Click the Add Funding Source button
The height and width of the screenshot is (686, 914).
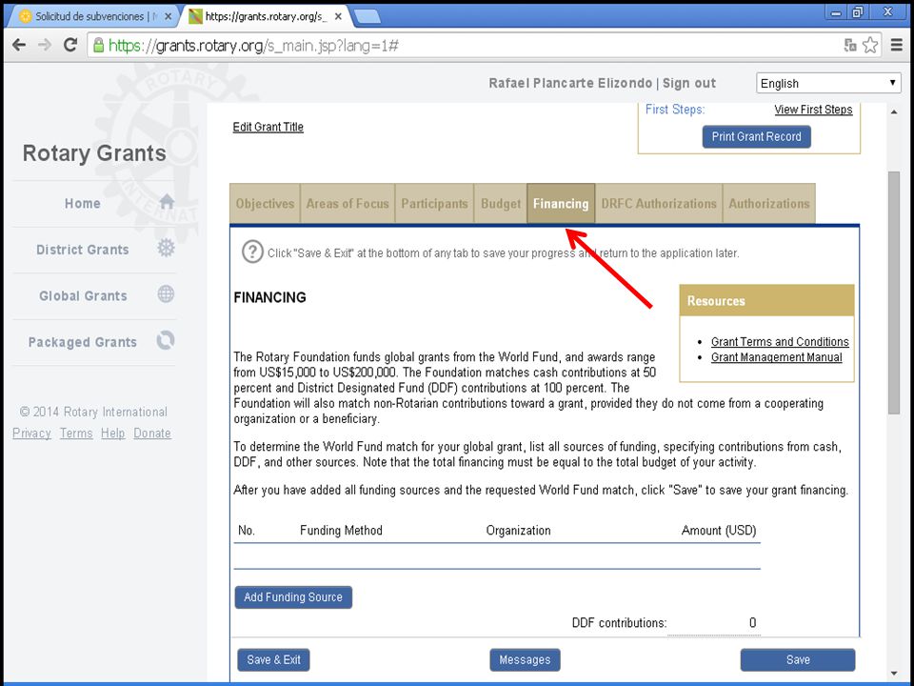tap(293, 597)
